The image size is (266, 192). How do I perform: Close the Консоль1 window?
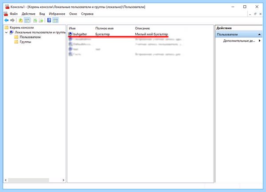click(x=257, y=7)
